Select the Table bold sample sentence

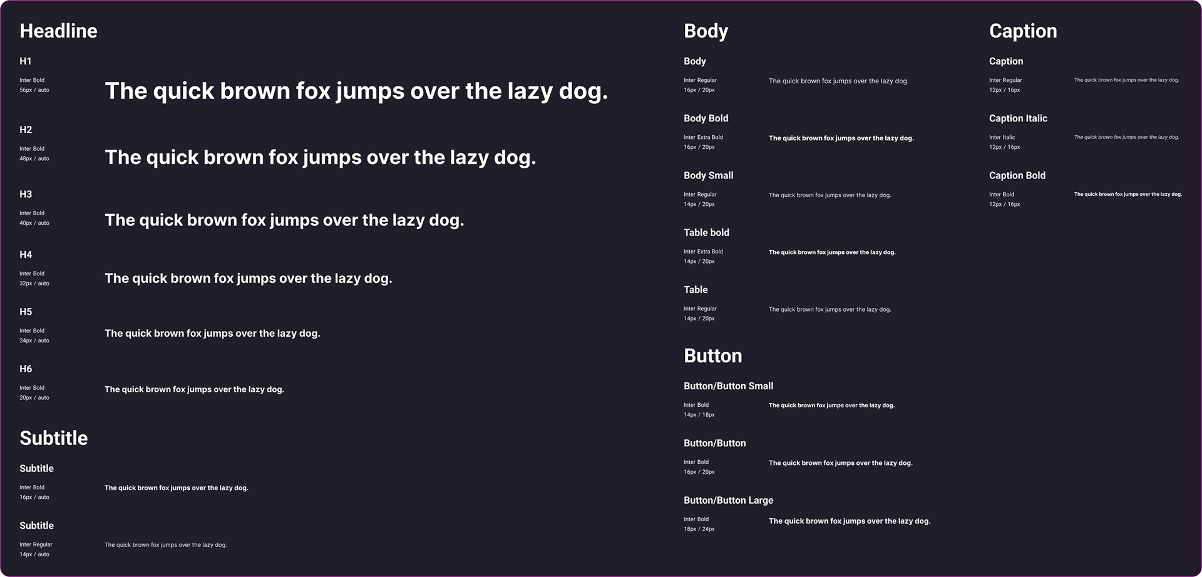pyautogui.click(x=832, y=253)
